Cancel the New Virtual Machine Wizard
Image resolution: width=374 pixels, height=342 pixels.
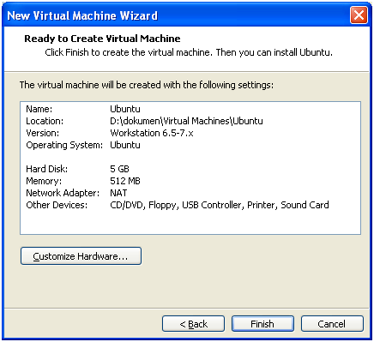tap(332, 324)
